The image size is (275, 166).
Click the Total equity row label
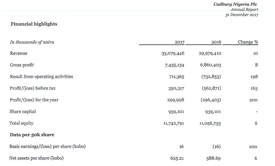pyautogui.click(x=22, y=123)
